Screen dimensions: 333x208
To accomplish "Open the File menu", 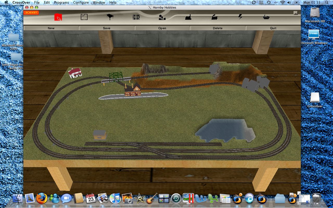I will [x=37, y=2].
